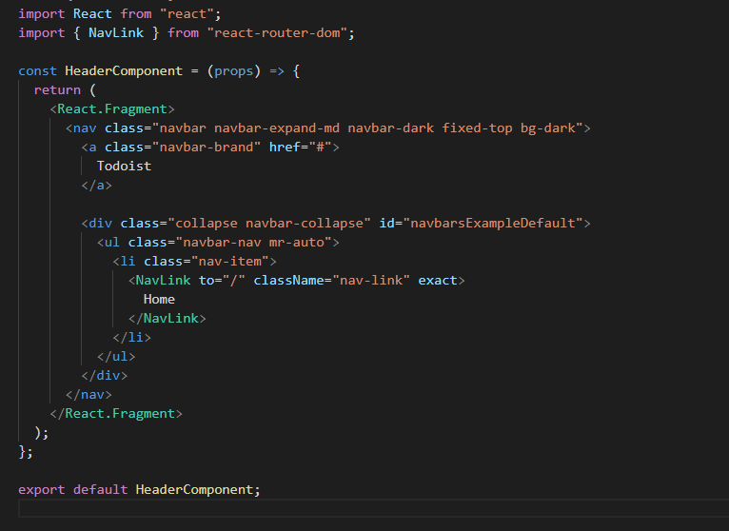This screenshot has width=729, height=531.
Task: Click the "props" parameter
Action: tap(234, 71)
